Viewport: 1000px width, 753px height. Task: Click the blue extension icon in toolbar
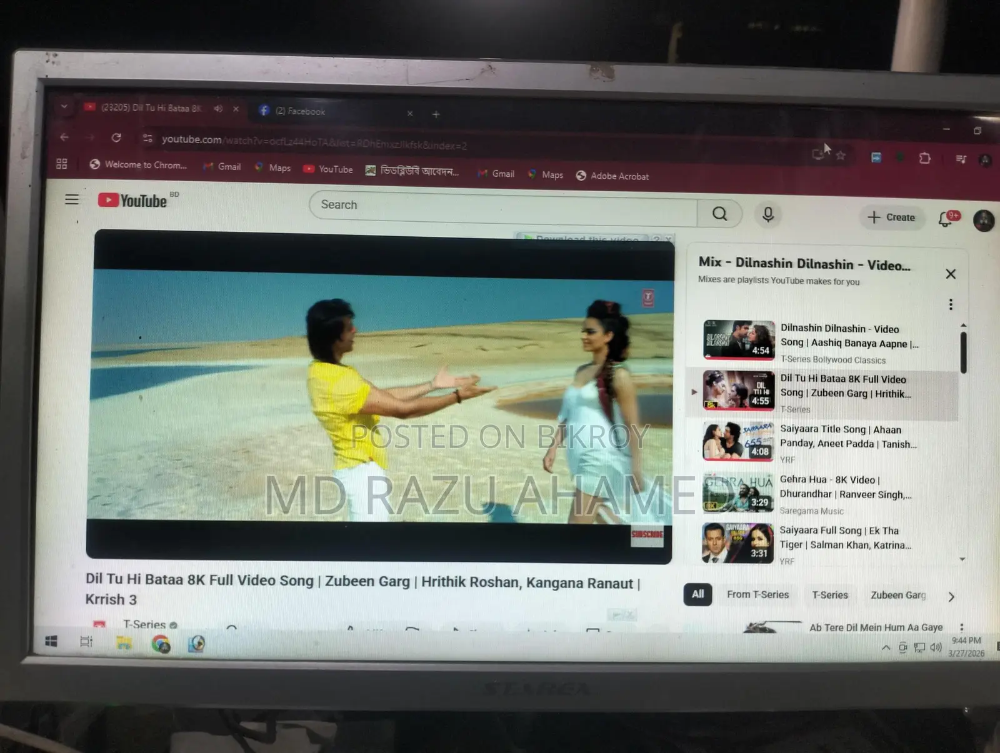(876, 157)
